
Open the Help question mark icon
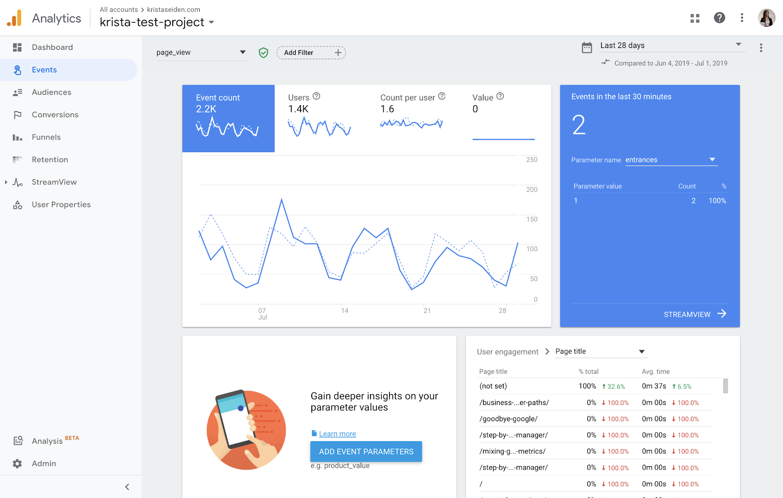719,18
